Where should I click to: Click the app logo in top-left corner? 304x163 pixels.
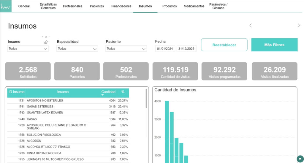[6, 6]
